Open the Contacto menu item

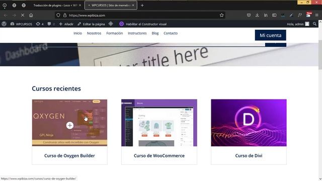click(x=171, y=33)
